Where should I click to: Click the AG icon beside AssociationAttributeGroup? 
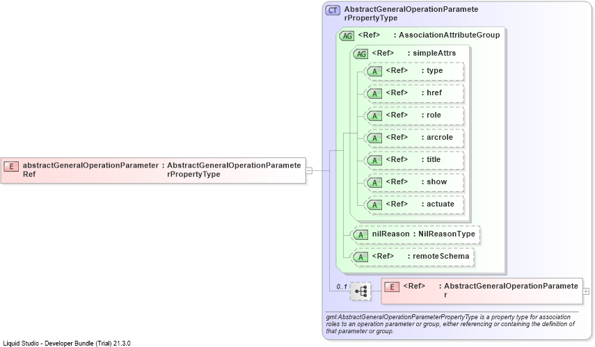point(347,36)
